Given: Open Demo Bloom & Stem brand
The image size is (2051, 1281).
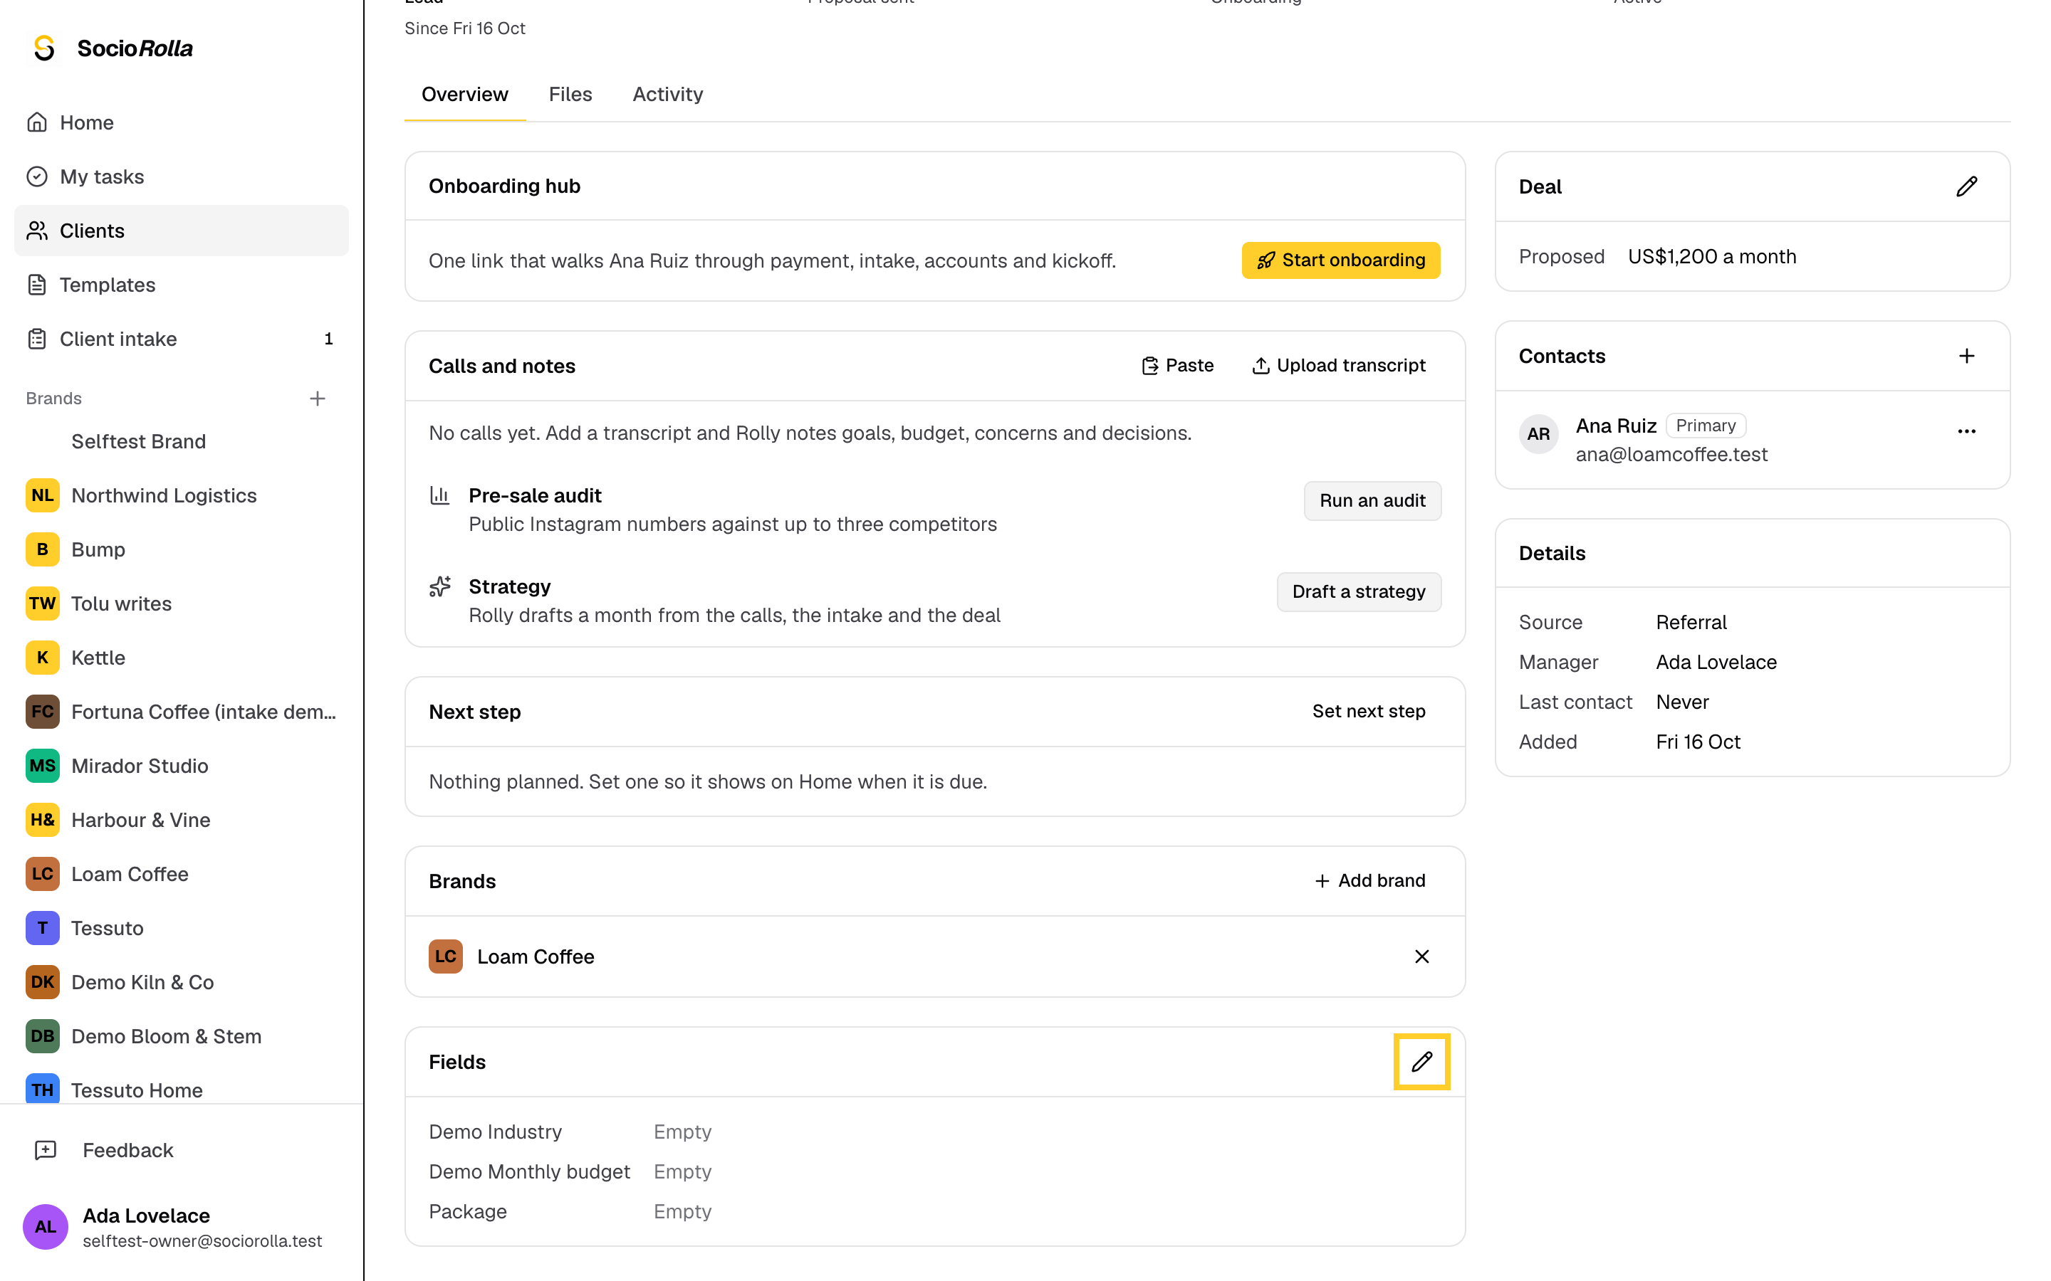Looking at the screenshot, I should coord(182,1036).
